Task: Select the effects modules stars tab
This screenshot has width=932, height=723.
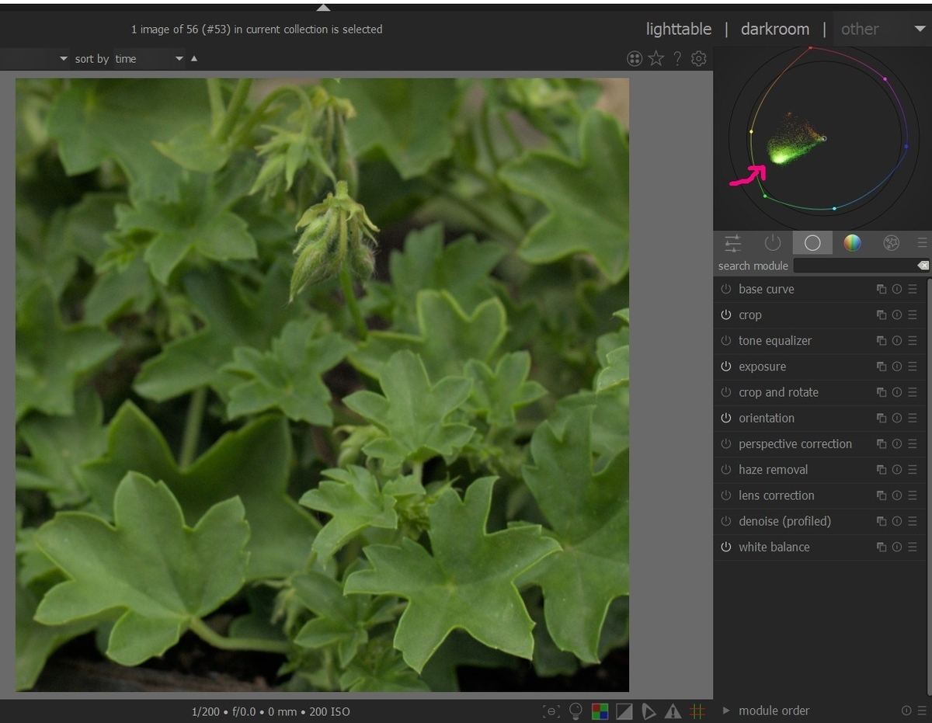Action: click(x=892, y=243)
